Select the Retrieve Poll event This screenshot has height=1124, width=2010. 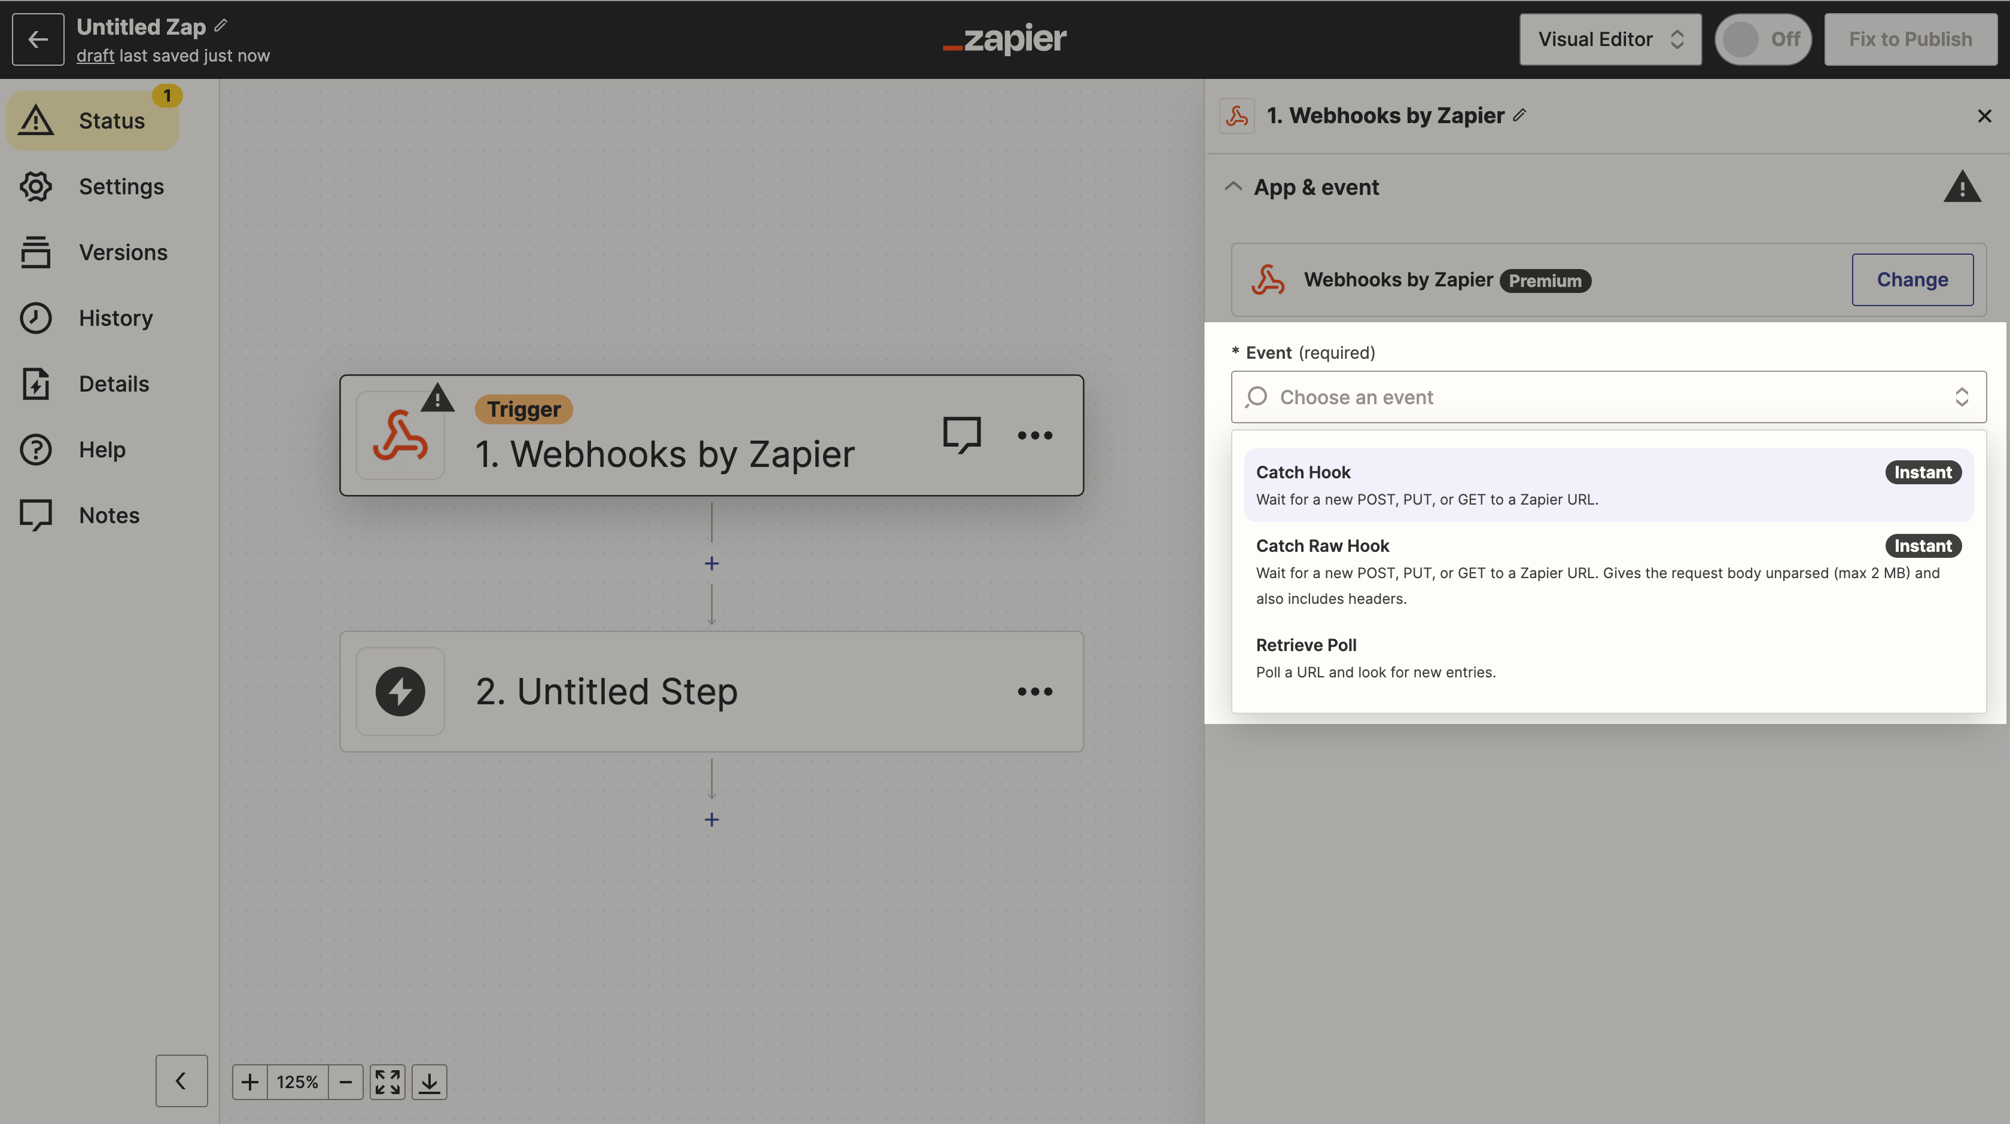pos(1608,658)
